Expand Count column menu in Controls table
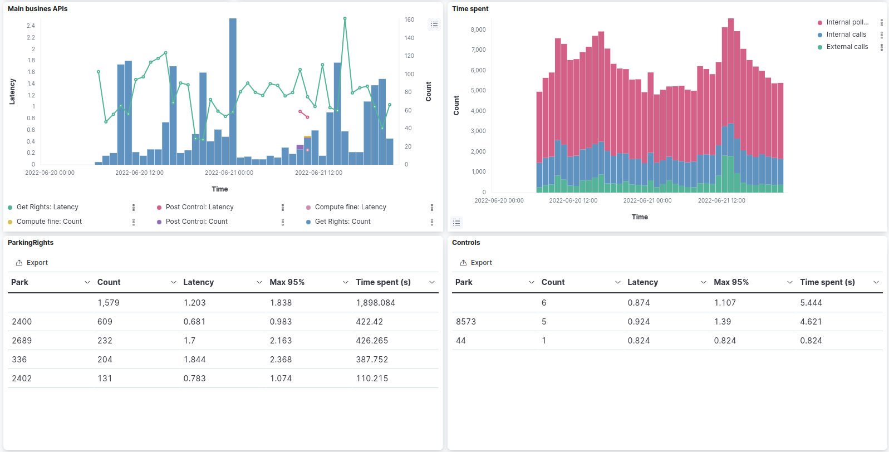 618,282
